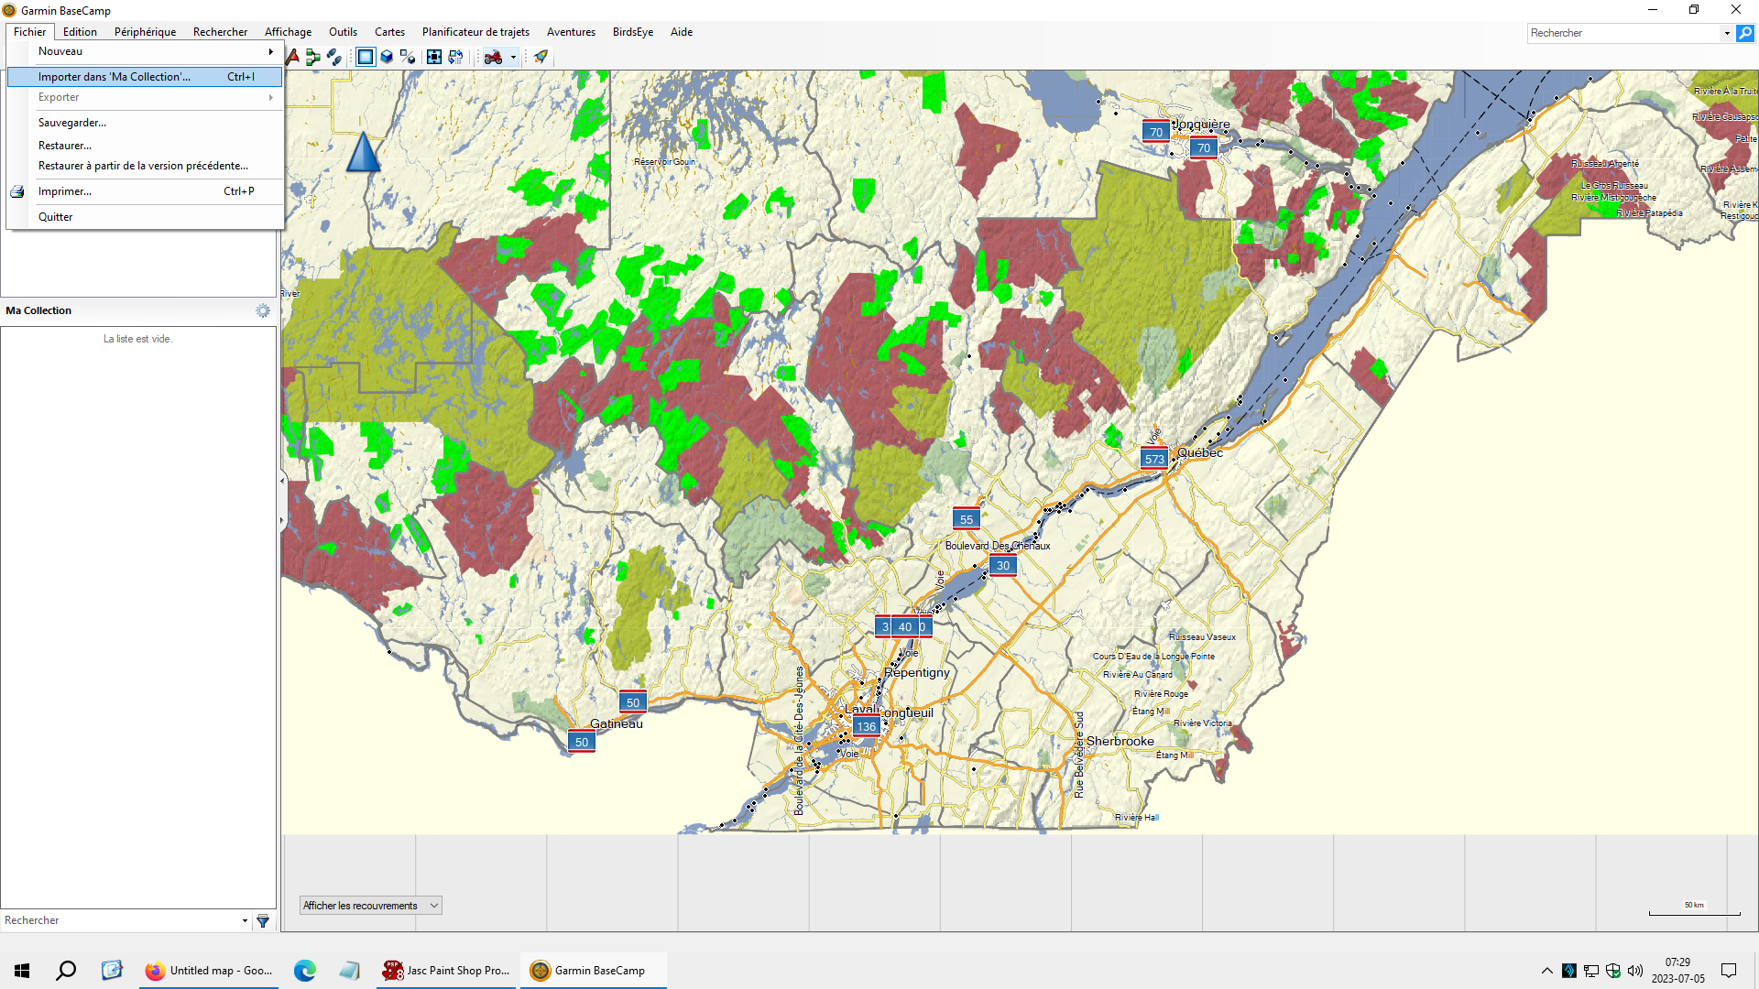The height and width of the screenshot is (989, 1759).
Task: Open the bottom-left search field dropdown arrow
Action: [245, 920]
